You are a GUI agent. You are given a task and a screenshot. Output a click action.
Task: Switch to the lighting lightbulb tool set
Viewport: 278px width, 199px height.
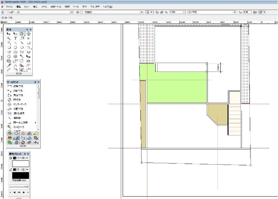point(36,133)
